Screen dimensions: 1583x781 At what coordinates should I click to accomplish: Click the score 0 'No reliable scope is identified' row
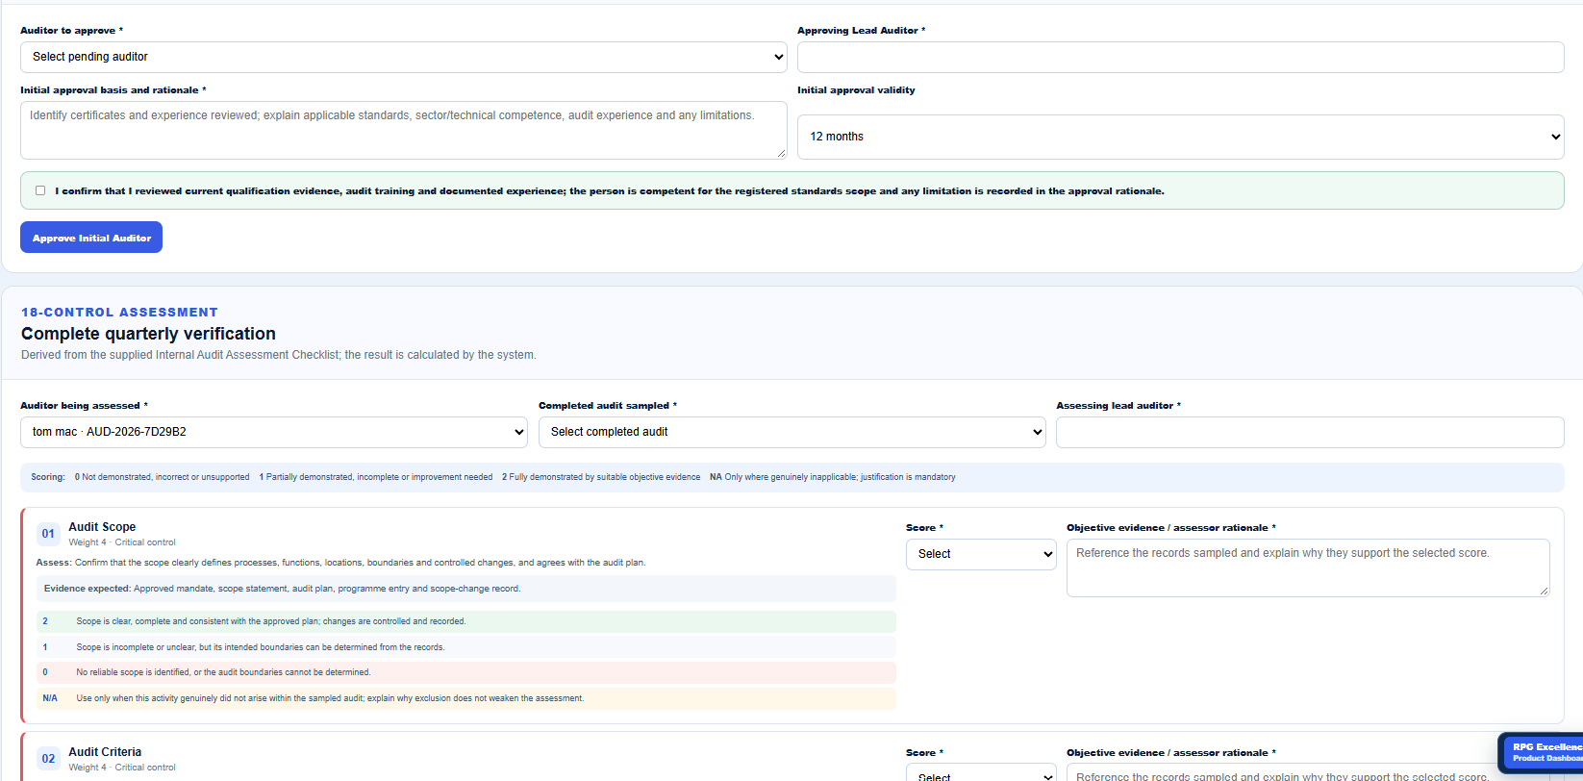(x=466, y=672)
